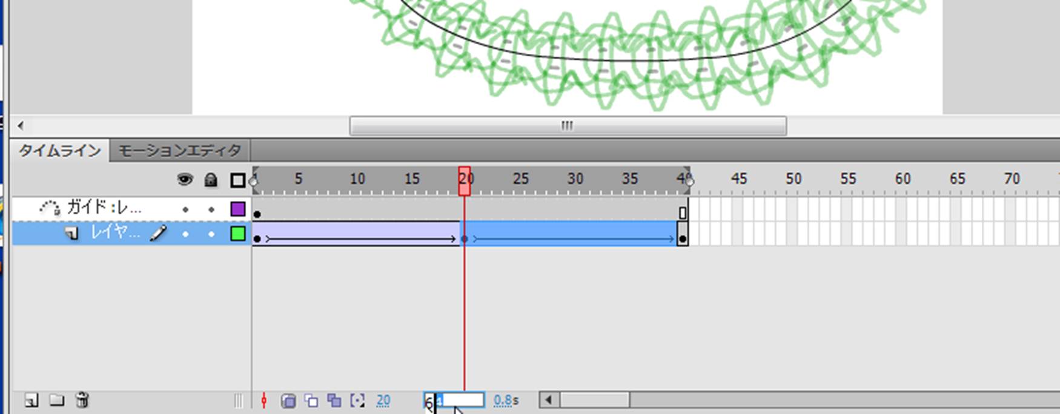Click the purple guide layer color swatch
This screenshot has height=414, width=1060.
tap(238, 209)
